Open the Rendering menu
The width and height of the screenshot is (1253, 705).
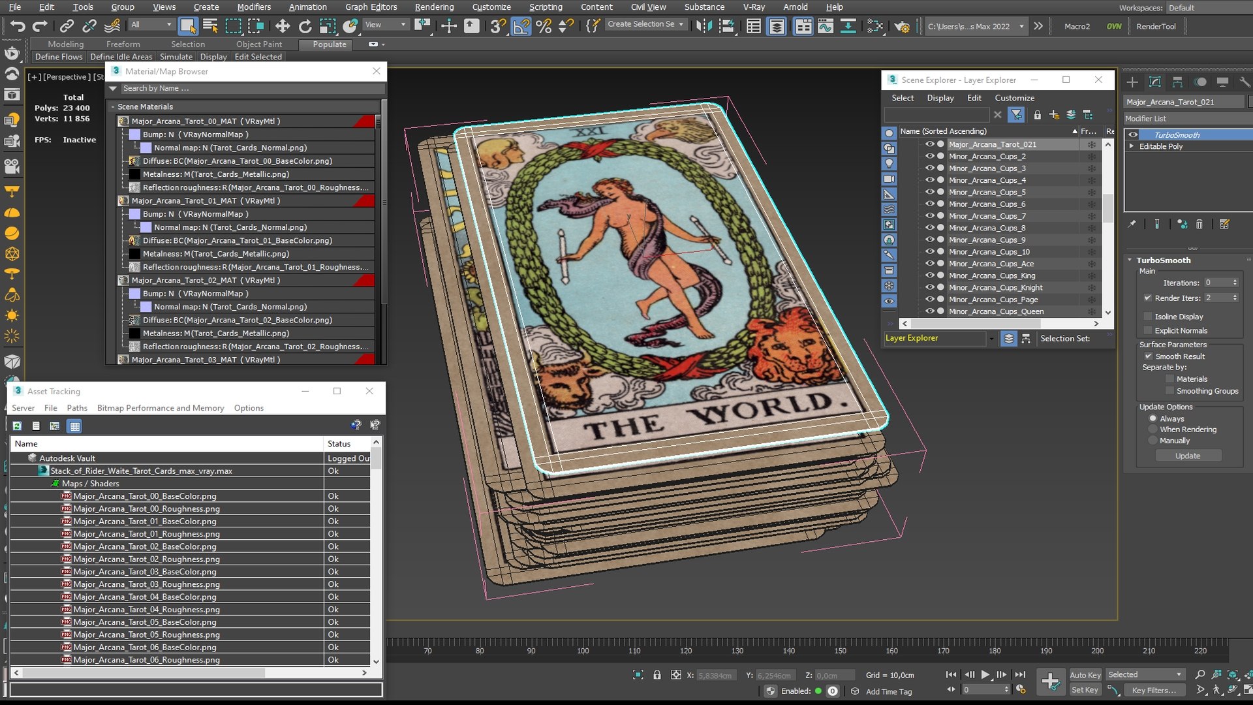[x=434, y=7]
